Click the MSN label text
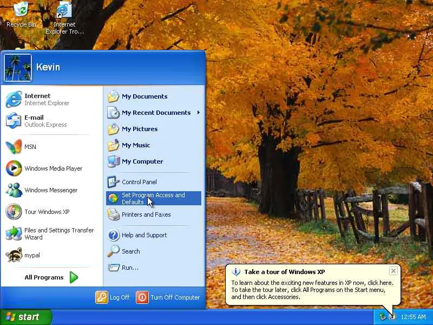Viewport: 433px width, 325px height. coord(30,147)
